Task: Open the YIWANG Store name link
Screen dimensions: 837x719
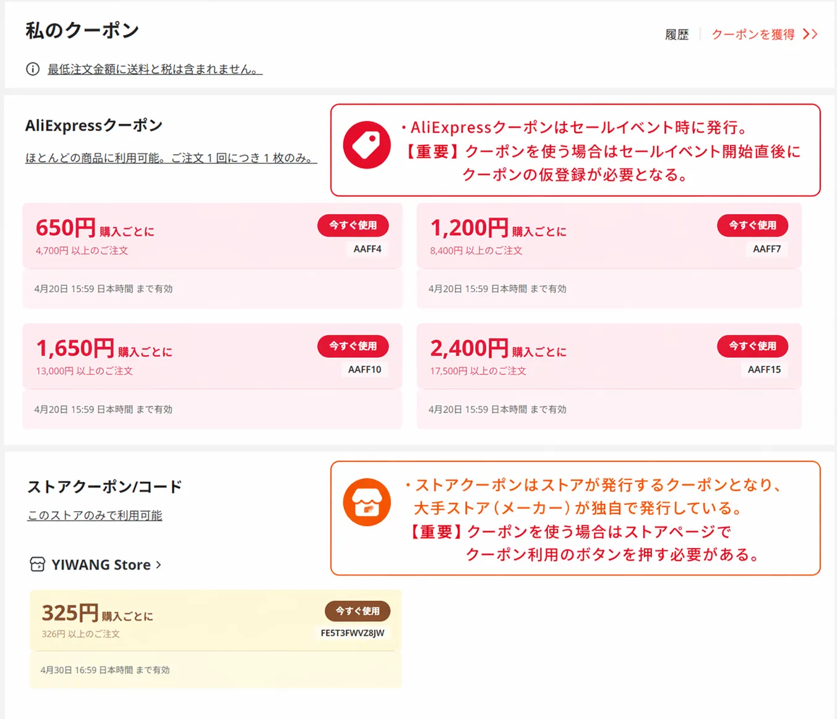Action: pos(101,564)
